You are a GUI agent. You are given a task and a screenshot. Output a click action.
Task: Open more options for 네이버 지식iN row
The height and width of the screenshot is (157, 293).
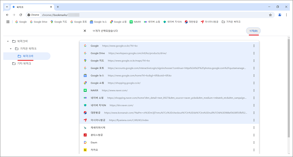(254, 105)
